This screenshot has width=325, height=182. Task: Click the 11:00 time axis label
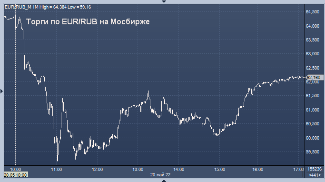coord(56,170)
